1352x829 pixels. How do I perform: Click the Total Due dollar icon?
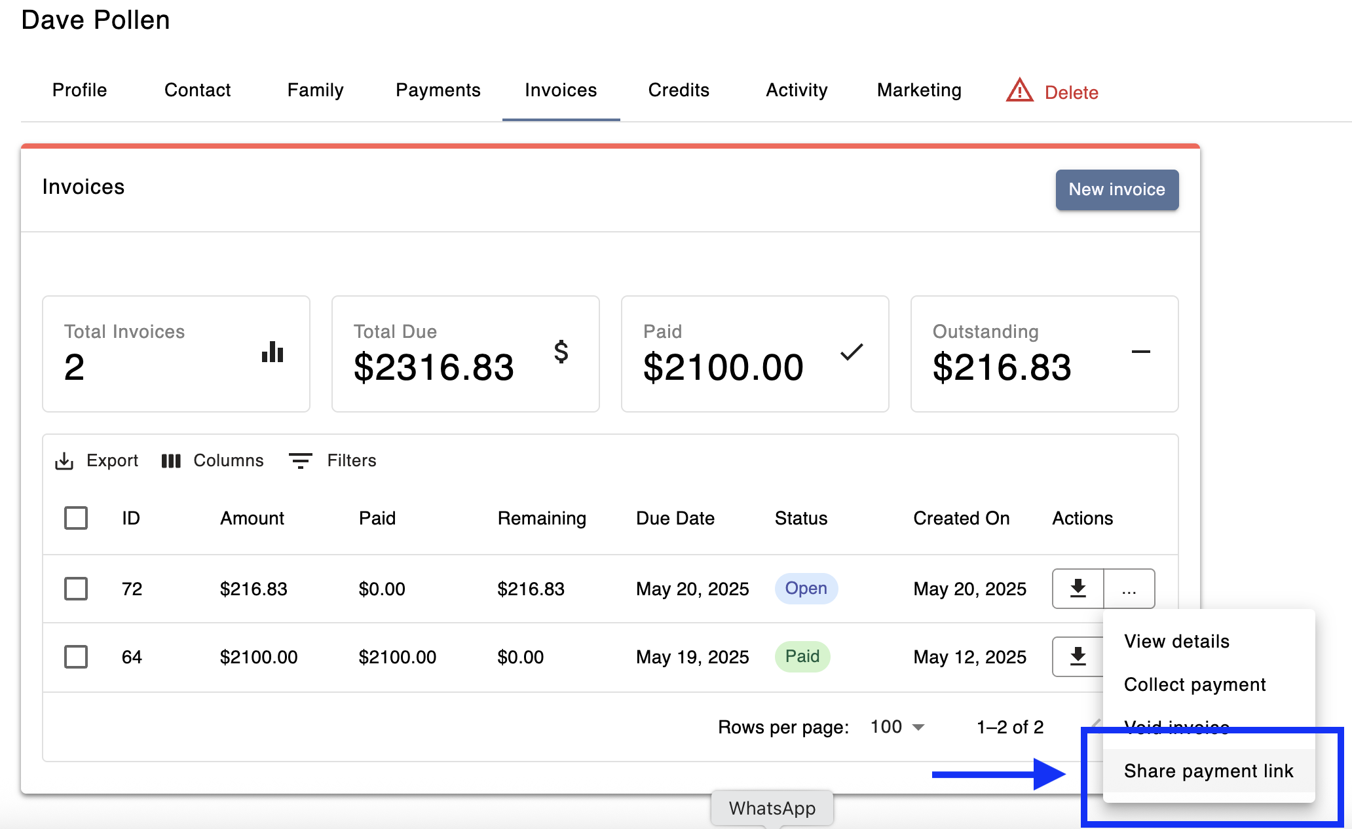[561, 352]
